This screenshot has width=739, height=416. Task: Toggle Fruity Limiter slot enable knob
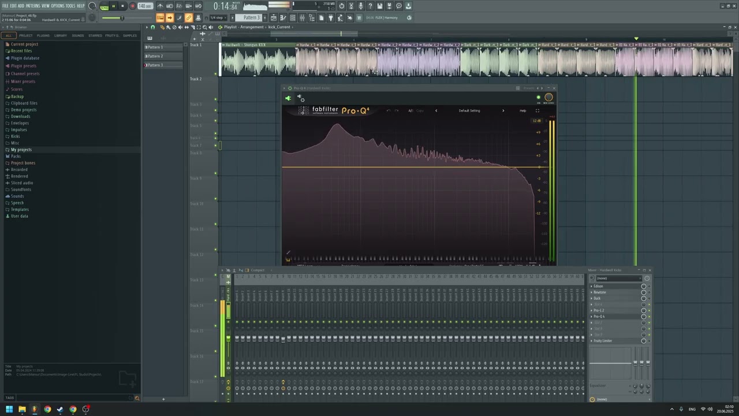pos(644,341)
